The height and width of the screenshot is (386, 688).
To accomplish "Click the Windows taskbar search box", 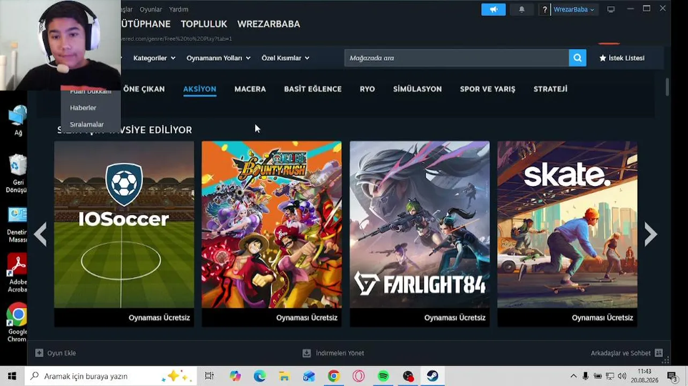I will coord(111,376).
